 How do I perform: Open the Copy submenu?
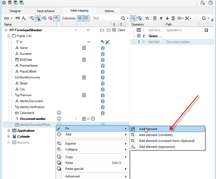tap(93, 157)
